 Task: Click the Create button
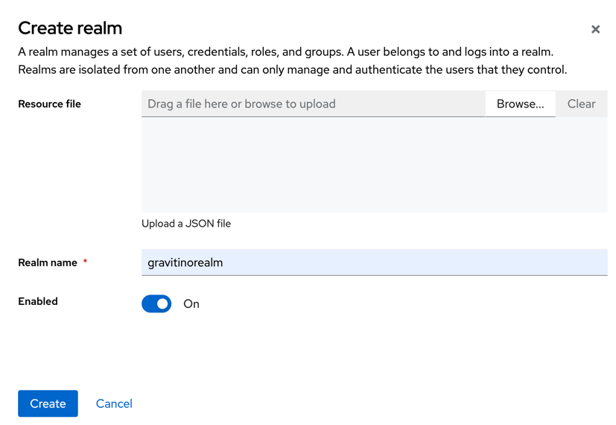48,403
